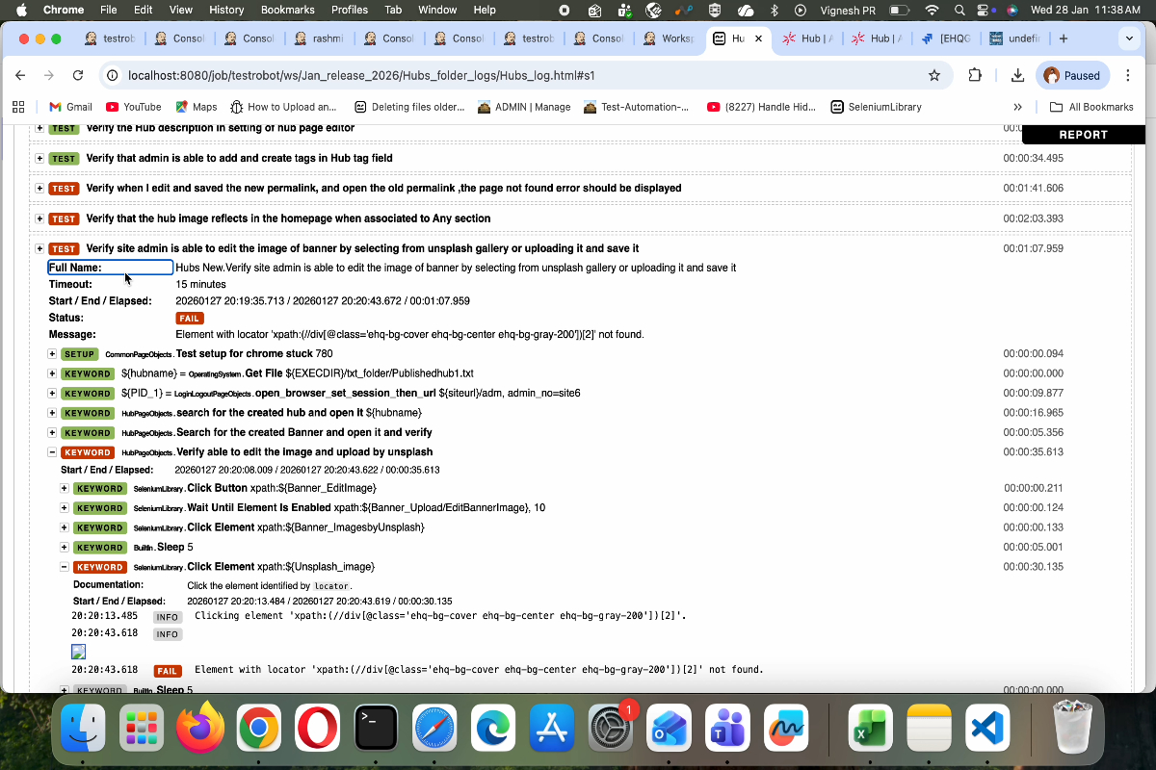
Task: Open the File menu in the menu bar
Action: click(109, 10)
